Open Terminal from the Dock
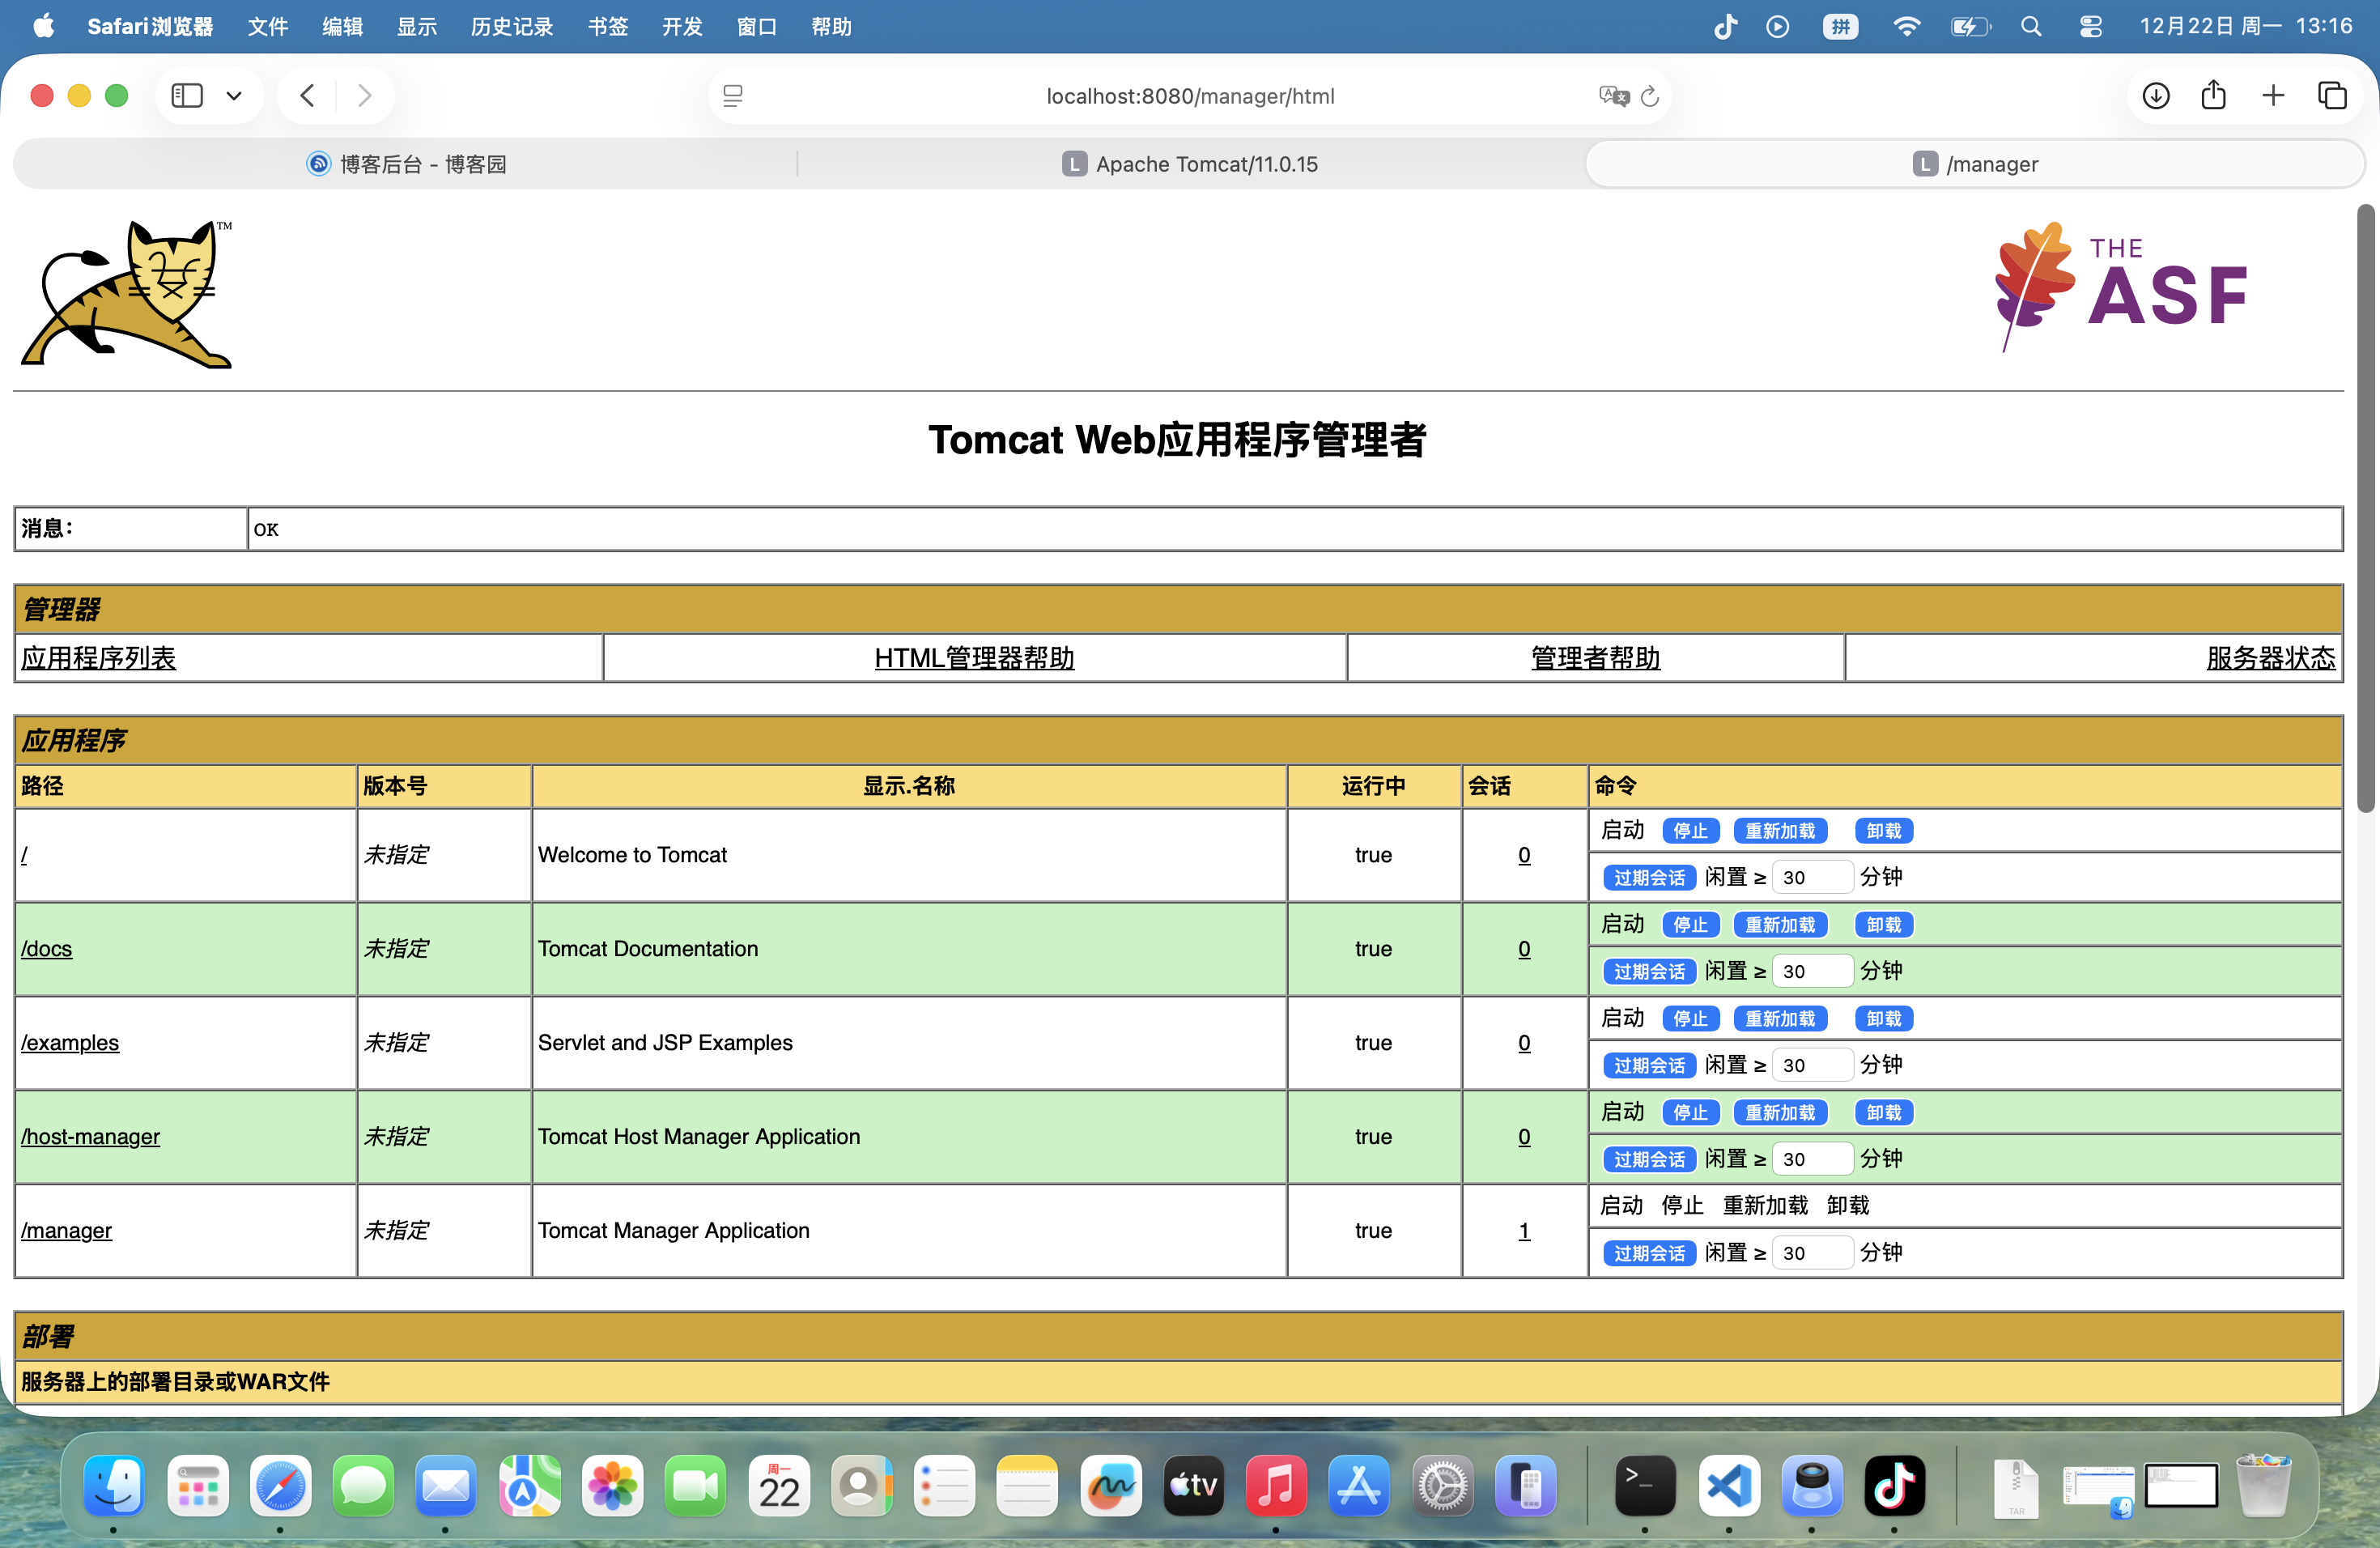 tap(1645, 1486)
